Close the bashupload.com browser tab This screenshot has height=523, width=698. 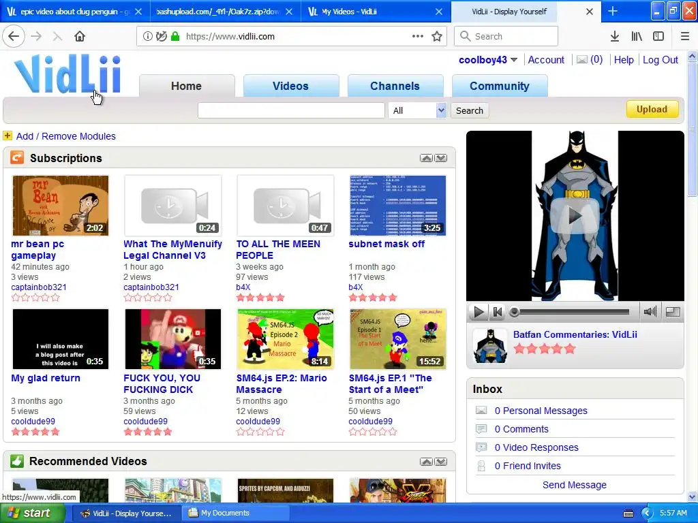pyautogui.click(x=289, y=12)
